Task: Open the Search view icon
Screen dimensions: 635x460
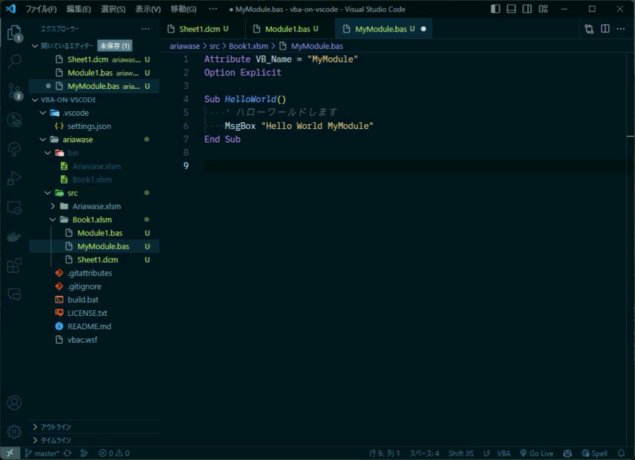Action: [x=14, y=61]
